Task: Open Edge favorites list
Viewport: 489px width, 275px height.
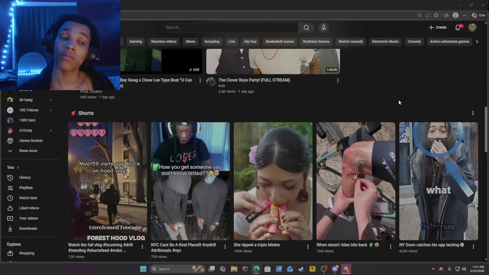Action: [446, 15]
